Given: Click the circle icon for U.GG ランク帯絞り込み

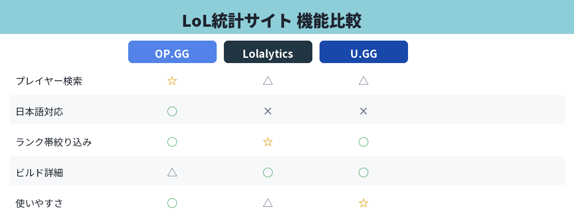Looking at the screenshot, I should coord(364,142).
